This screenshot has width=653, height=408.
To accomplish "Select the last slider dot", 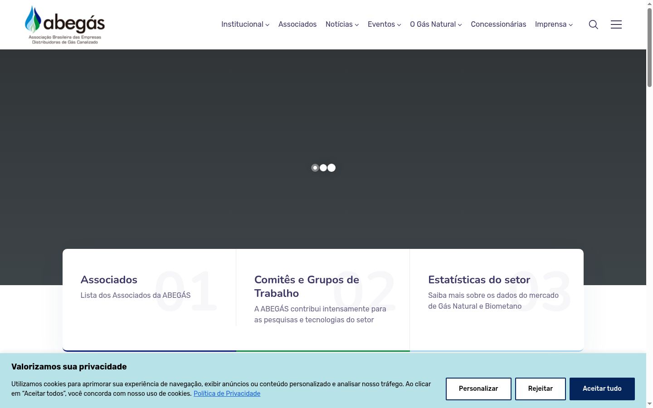I will coord(331,168).
